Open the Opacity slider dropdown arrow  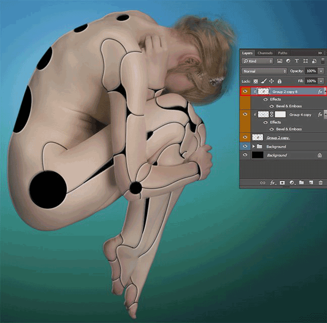point(321,71)
